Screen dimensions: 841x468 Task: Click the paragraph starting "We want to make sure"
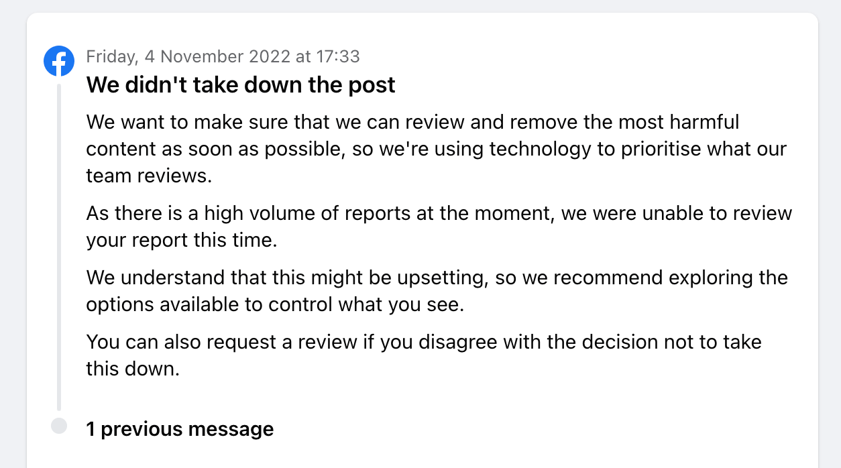pos(436,148)
